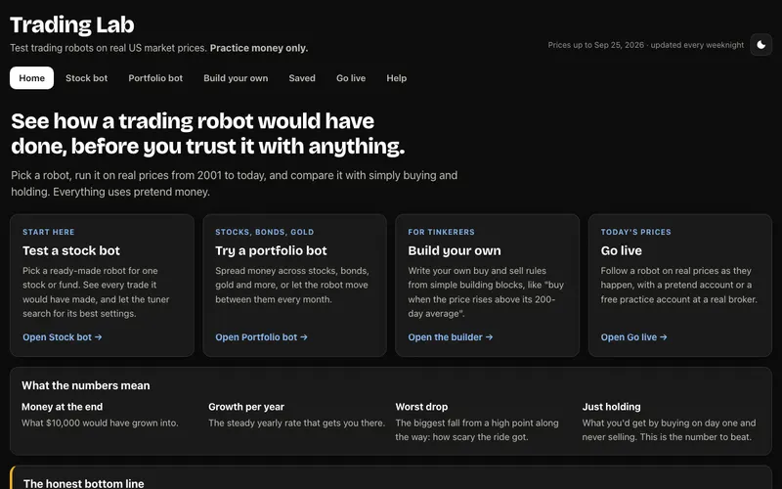The width and height of the screenshot is (782, 489).
Task: Click the Build your own card heading
Action: pyautogui.click(x=455, y=250)
